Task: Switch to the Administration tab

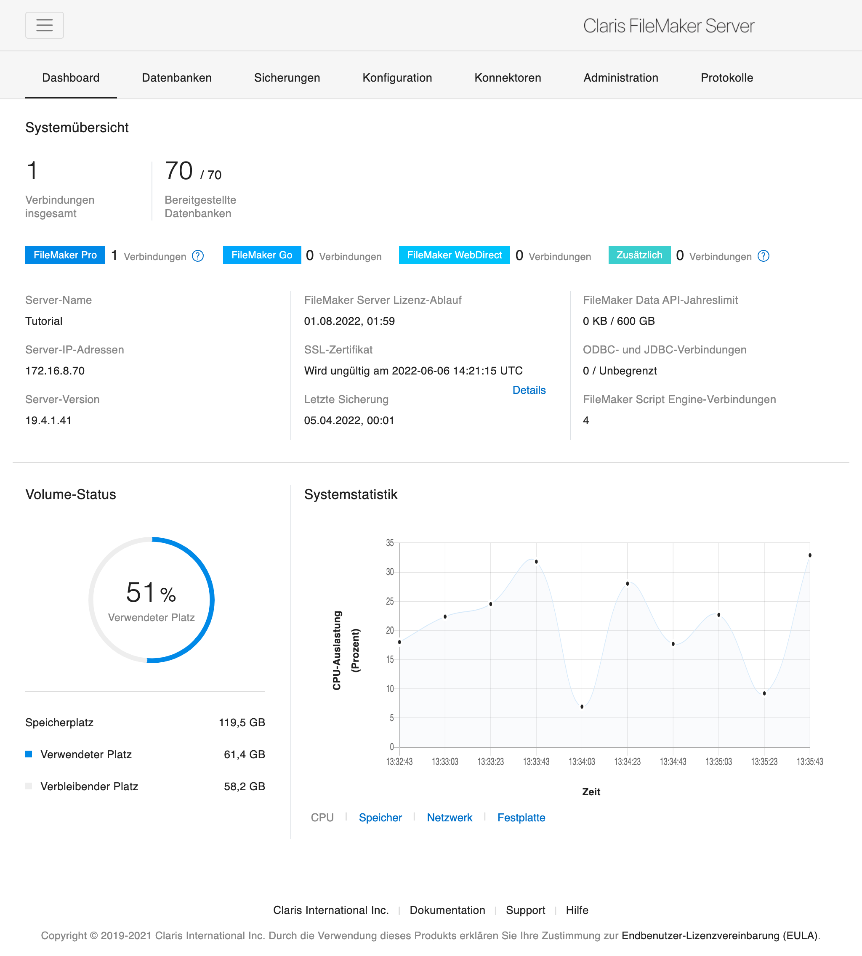Action: tap(621, 78)
